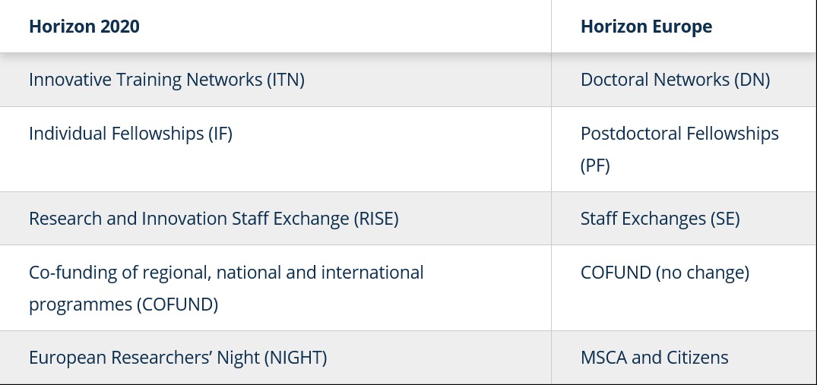Click the (RISE) abbreviation

click(x=376, y=219)
